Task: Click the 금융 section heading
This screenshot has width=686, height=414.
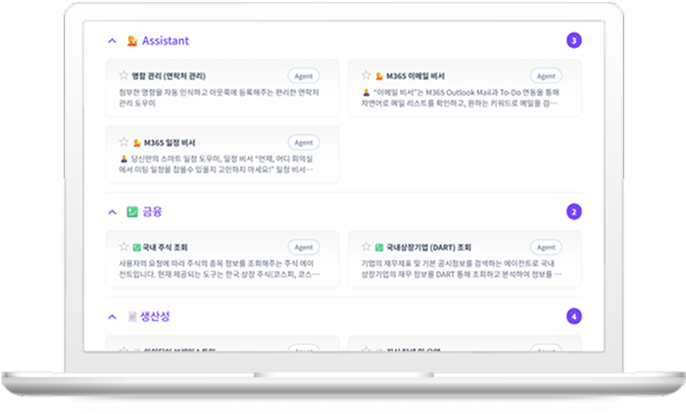Action: 152,211
